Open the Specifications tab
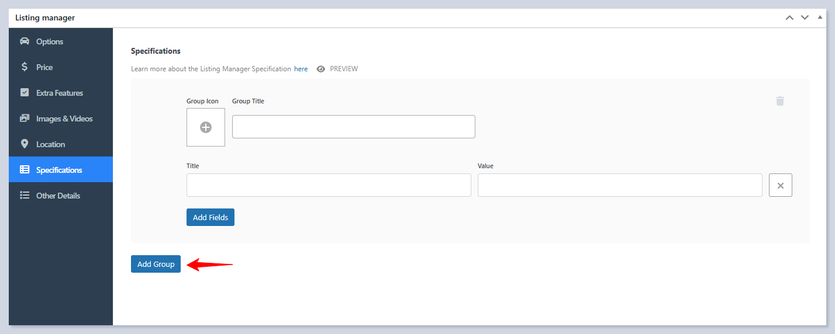Viewport: 835px width, 334px height. point(59,170)
